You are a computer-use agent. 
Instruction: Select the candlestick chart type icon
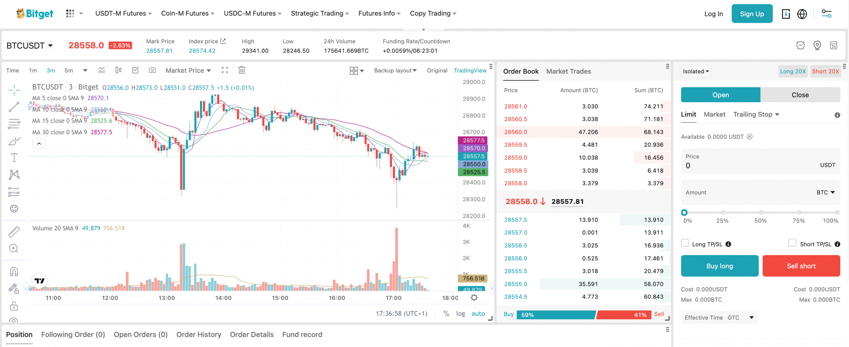pyautogui.click(x=118, y=70)
